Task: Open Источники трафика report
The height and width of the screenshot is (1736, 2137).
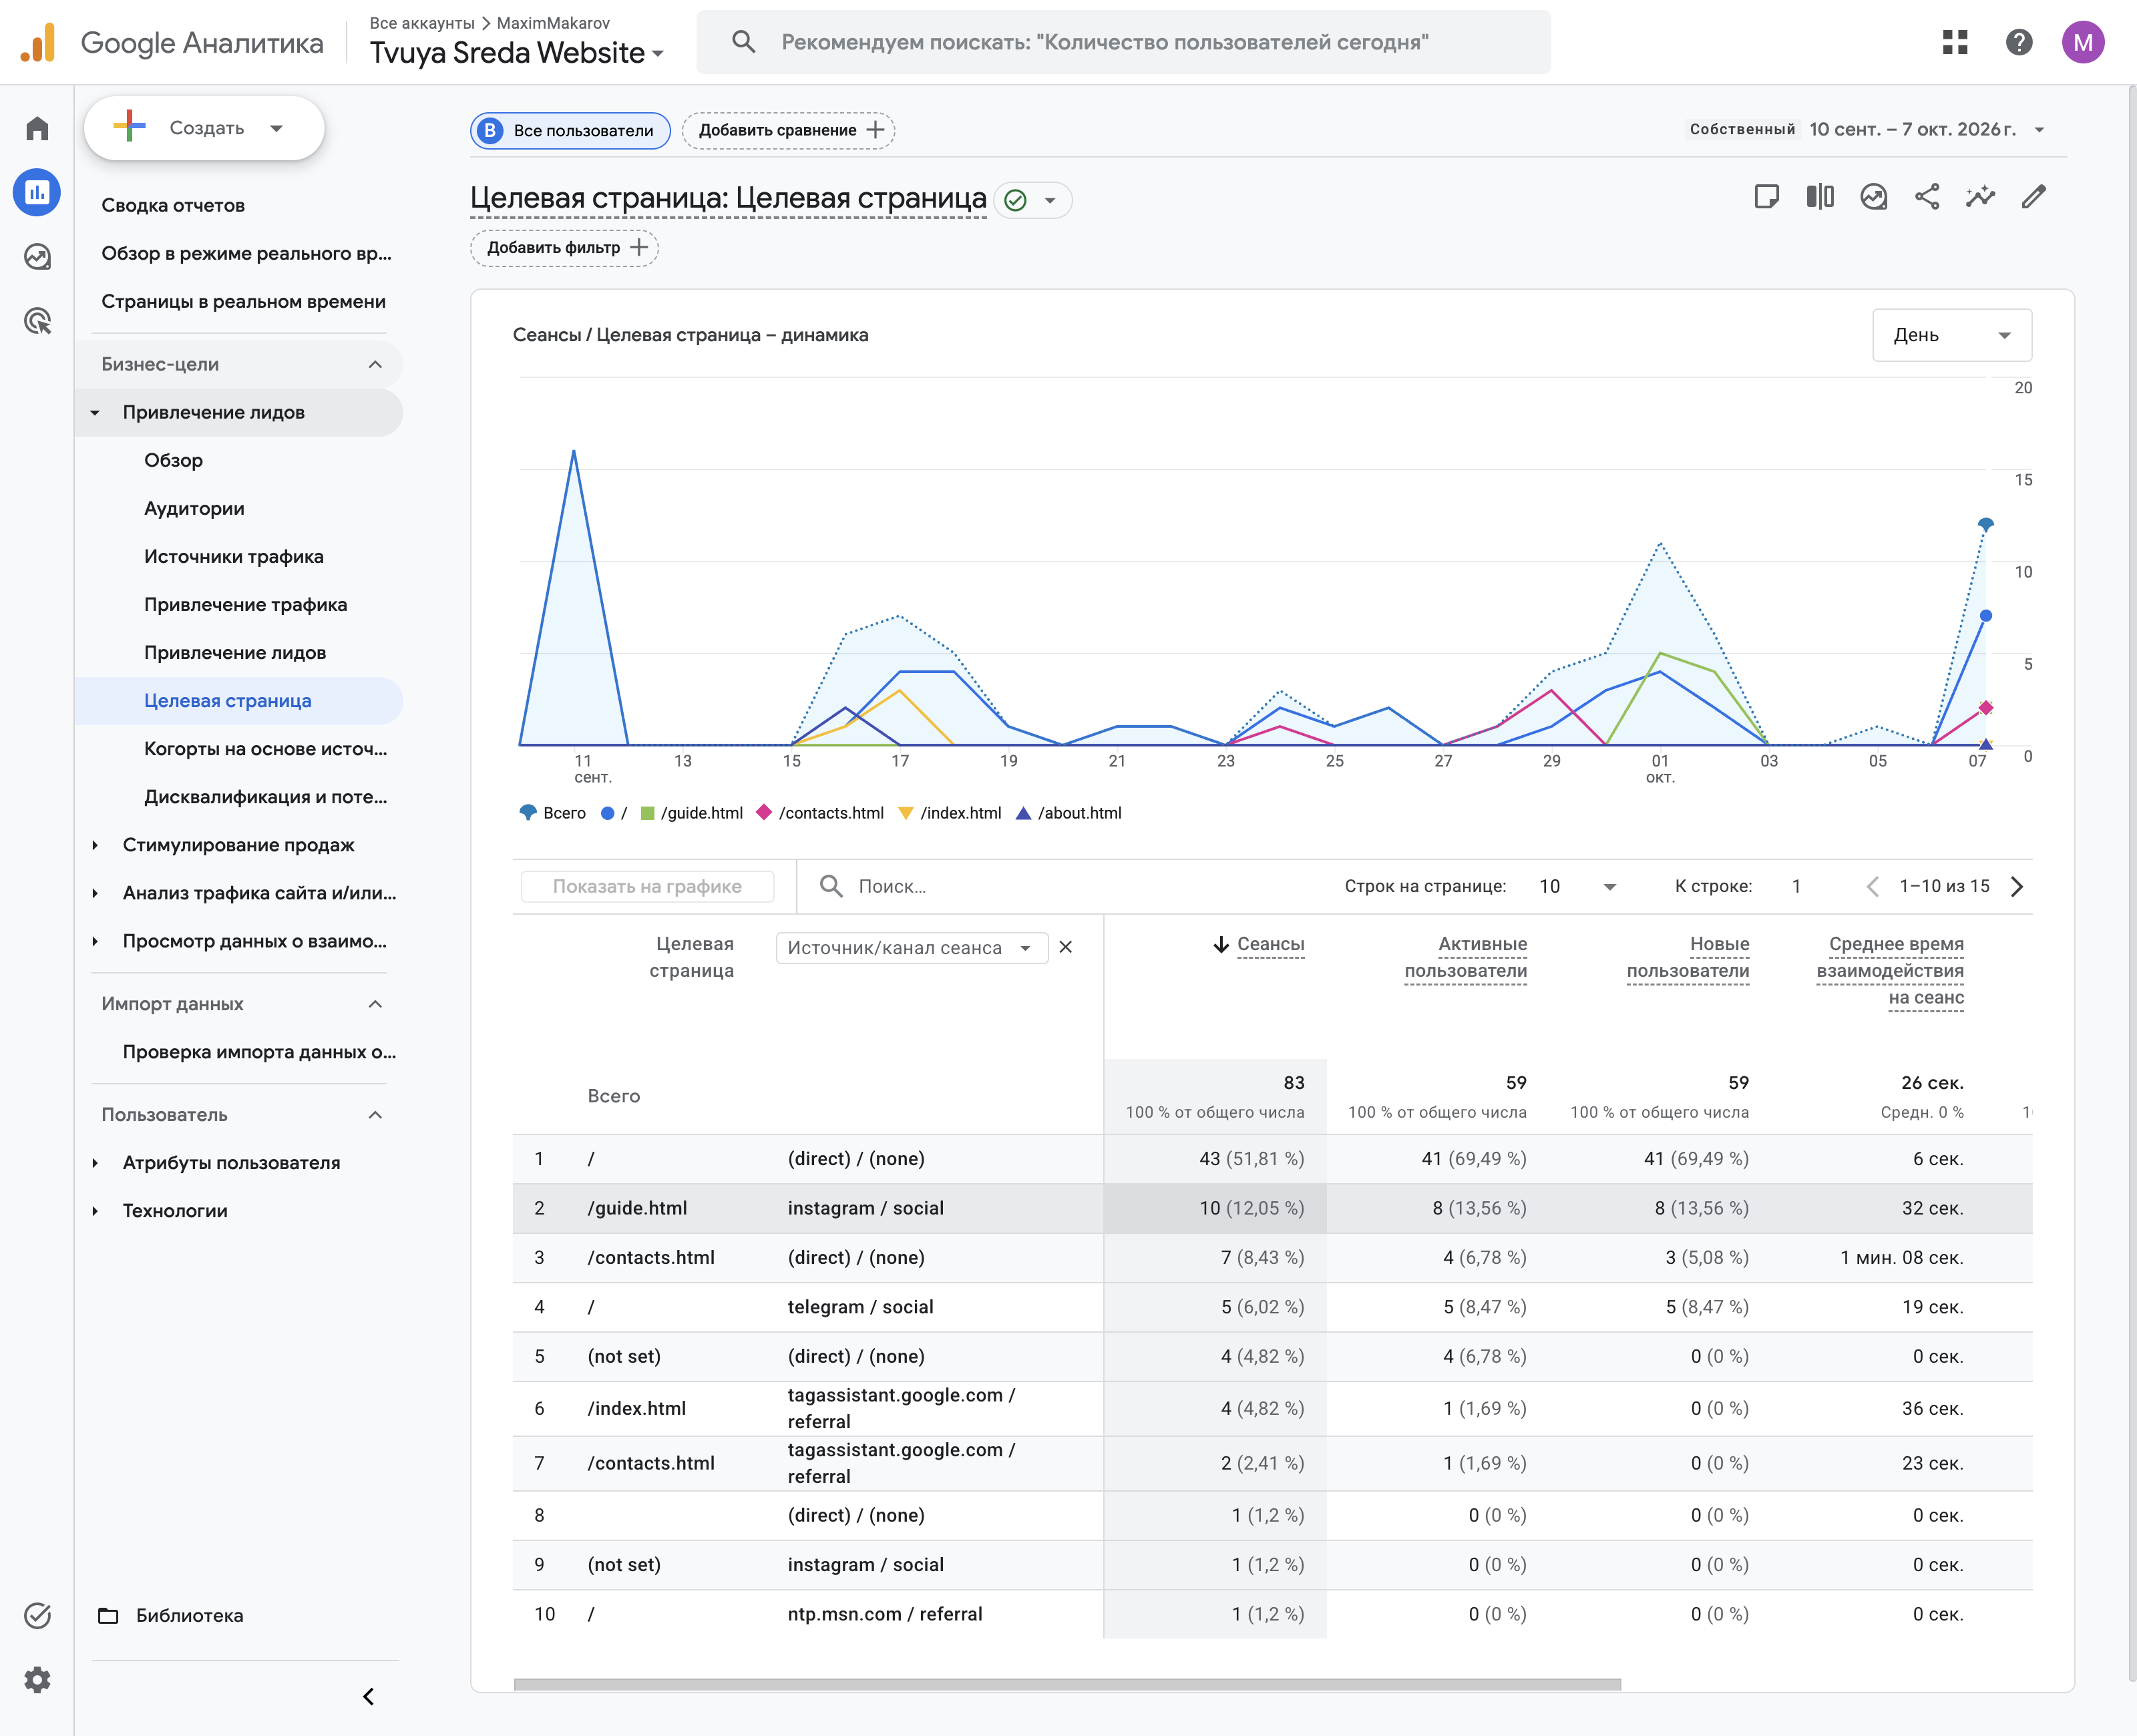Action: click(233, 556)
